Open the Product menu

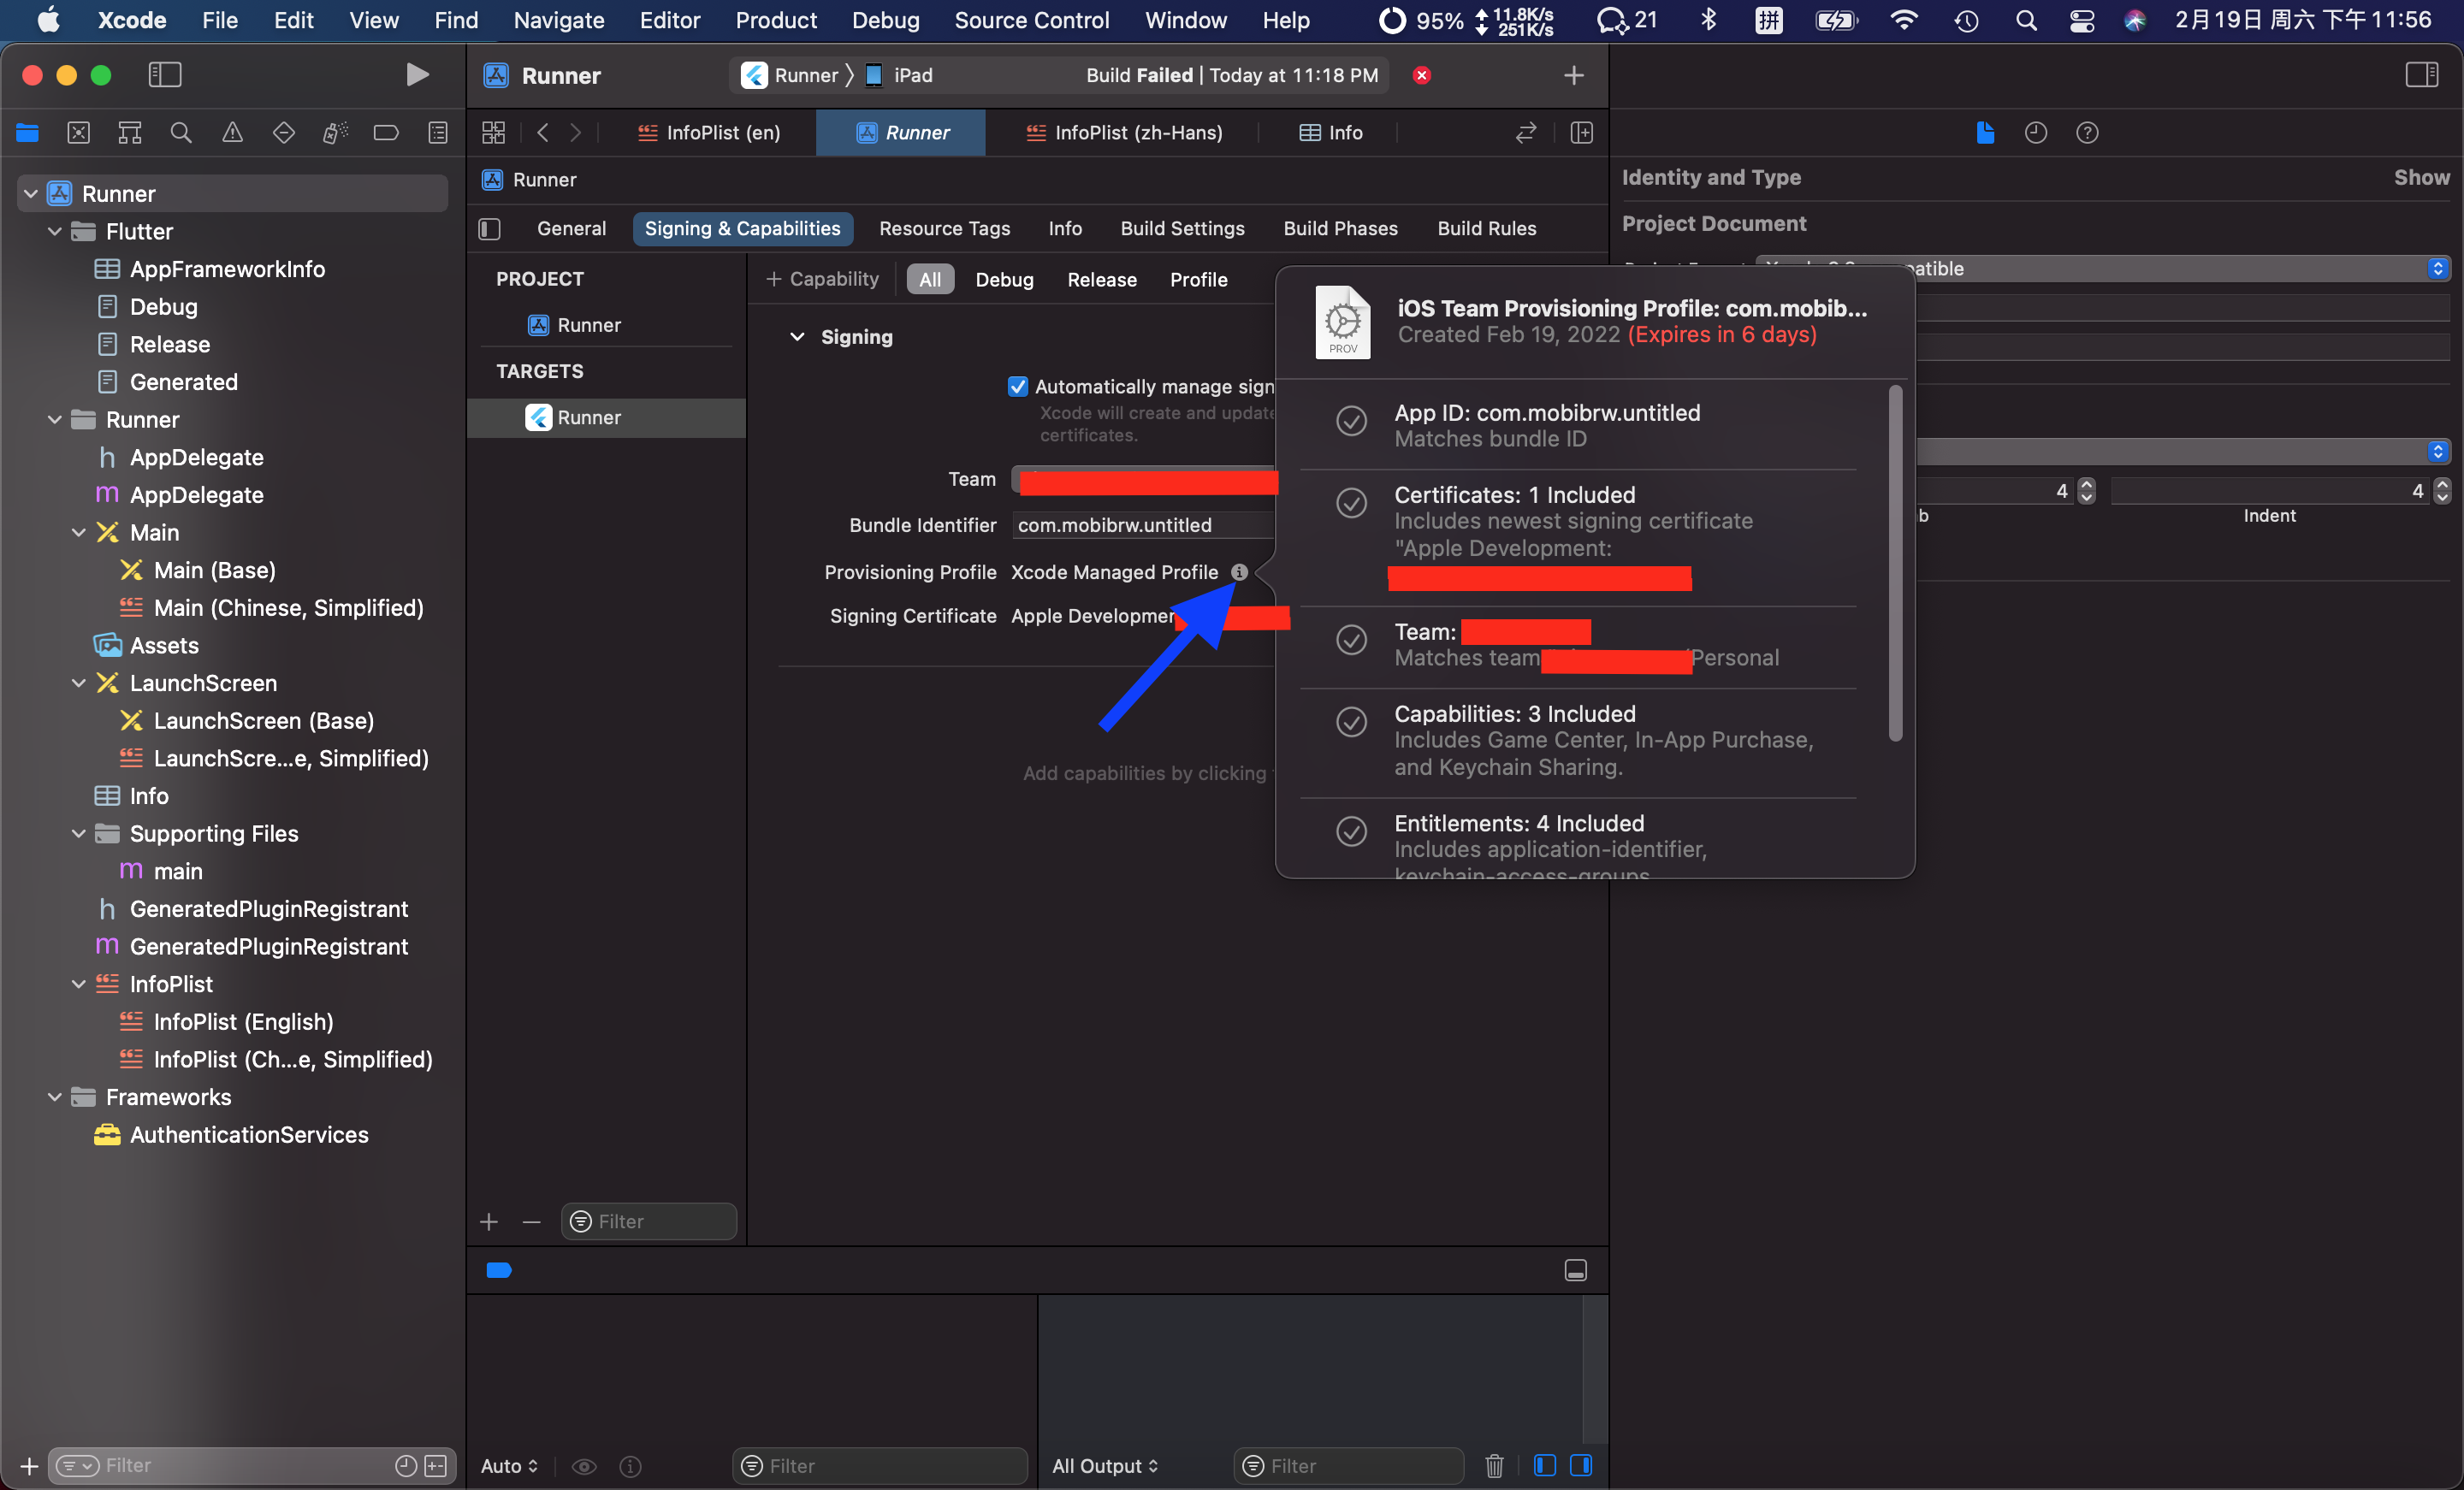pos(776,20)
